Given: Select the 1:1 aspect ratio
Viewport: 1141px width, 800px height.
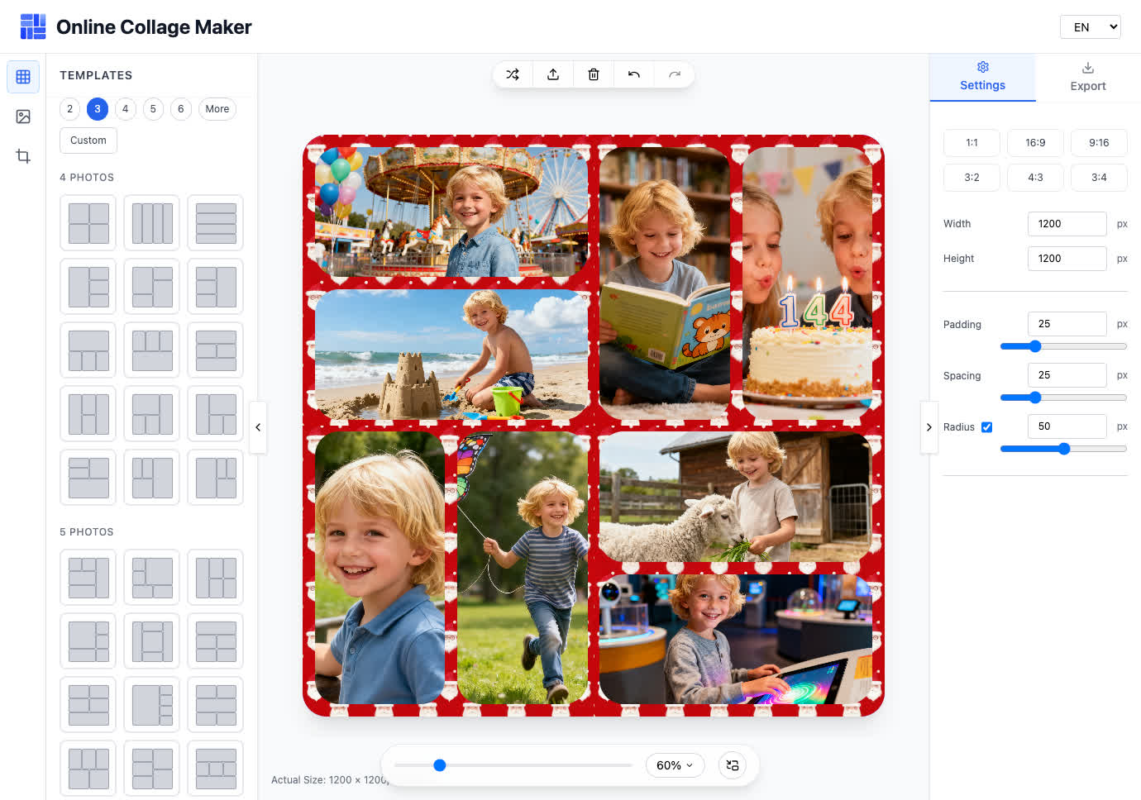Looking at the screenshot, I should pyautogui.click(x=972, y=143).
